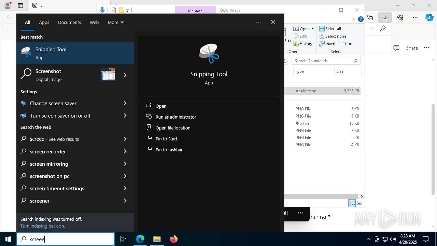The image size is (437, 246).
Task: Open Snipping Tool best match result
Action: pyautogui.click(x=75, y=53)
